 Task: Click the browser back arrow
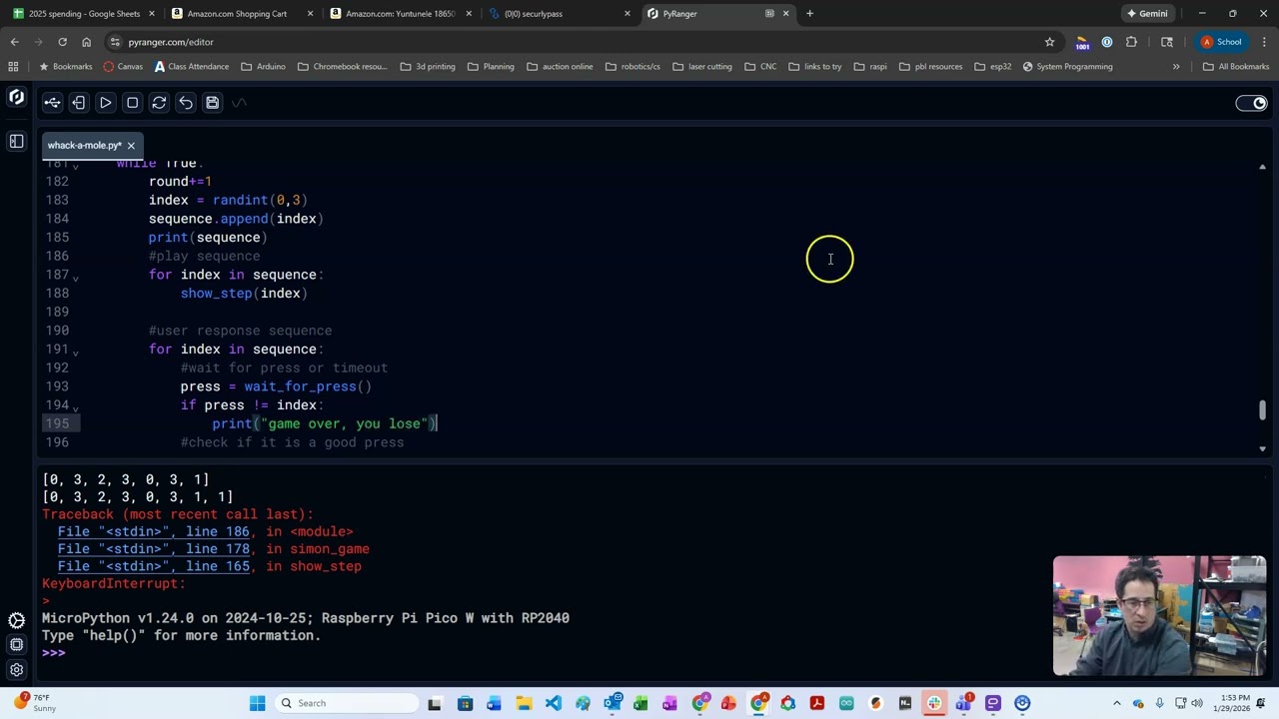[15, 42]
